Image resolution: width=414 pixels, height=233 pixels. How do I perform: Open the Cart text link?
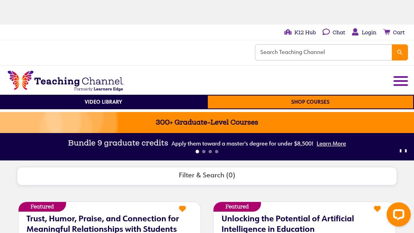399,32
